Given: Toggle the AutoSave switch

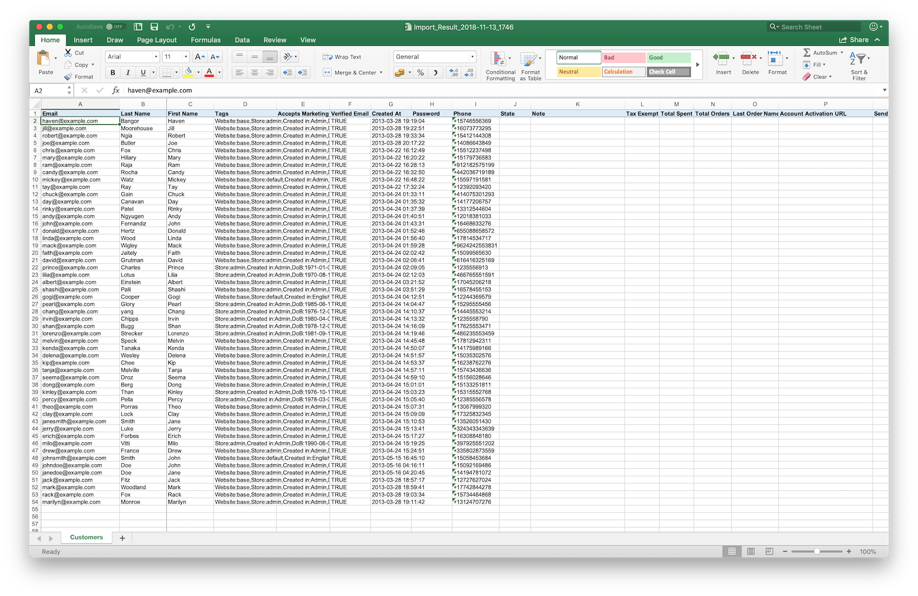Looking at the screenshot, I should (115, 26).
